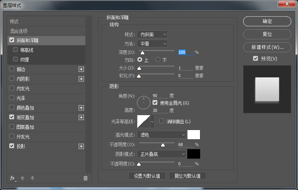298x190 pixels.
Task: Click the 新建样式(W)... button
Action: pyautogui.click(x=267, y=47)
